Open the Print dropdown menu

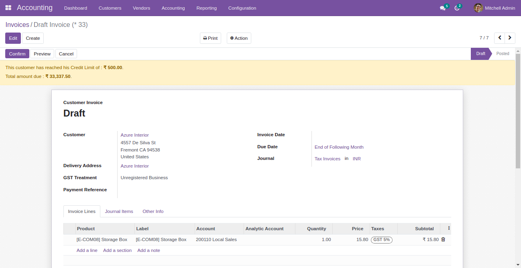point(210,38)
